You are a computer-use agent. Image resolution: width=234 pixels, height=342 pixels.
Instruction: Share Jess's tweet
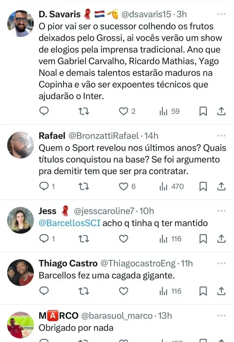coord(222,239)
